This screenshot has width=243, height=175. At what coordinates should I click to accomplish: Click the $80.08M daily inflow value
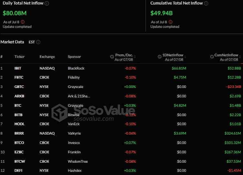15,13
